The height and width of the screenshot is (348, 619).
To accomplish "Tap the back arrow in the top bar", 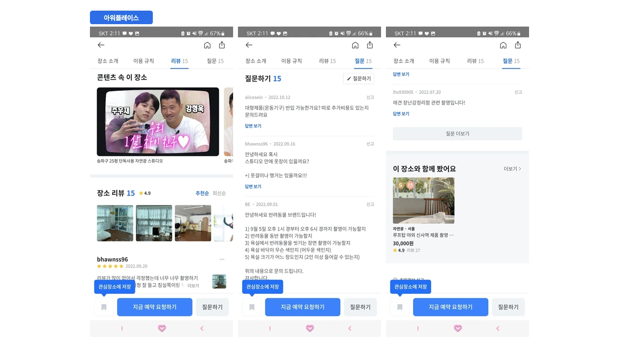I will pyautogui.click(x=101, y=45).
